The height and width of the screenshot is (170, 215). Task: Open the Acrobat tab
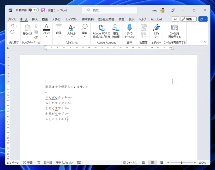tap(157, 19)
